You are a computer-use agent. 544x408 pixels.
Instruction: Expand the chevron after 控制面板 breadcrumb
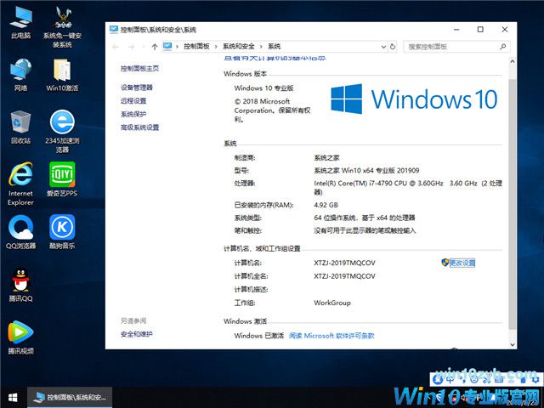pyautogui.click(x=216, y=47)
